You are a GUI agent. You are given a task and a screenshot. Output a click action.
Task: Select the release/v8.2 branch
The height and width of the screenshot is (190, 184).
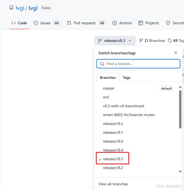[138, 168]
